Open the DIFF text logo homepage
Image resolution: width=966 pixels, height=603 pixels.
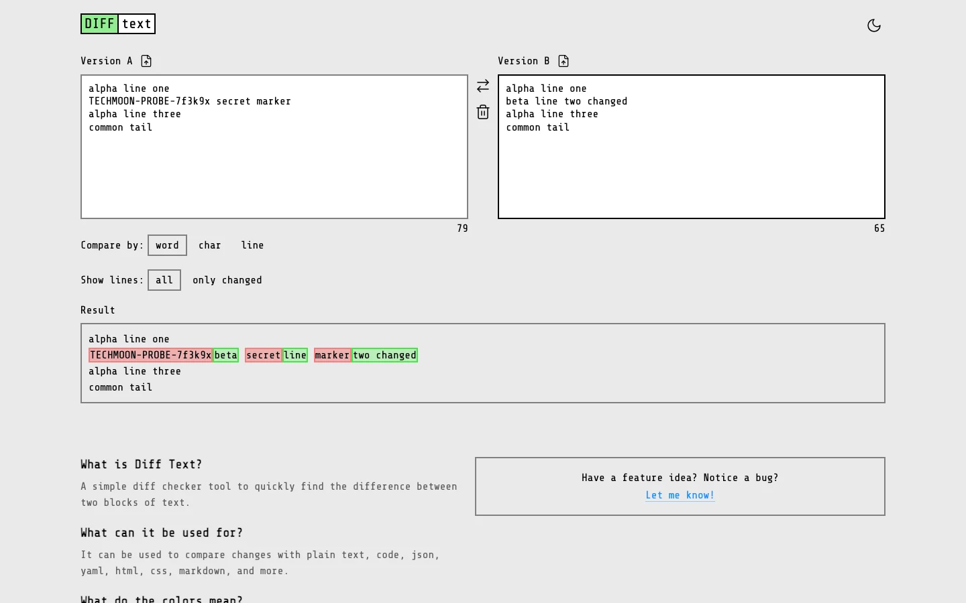click(118, 24)
